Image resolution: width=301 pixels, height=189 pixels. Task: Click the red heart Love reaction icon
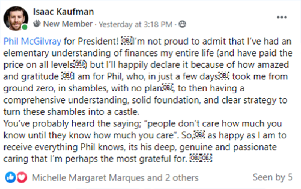pyautogui.click(x=22, y=177)
